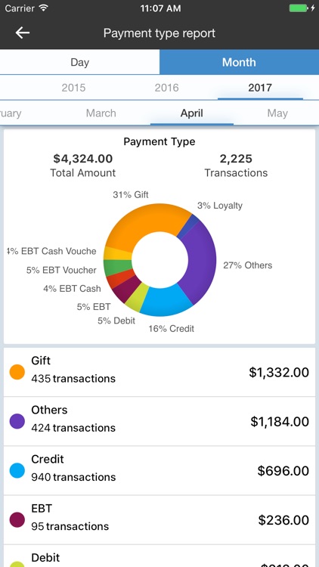Tap the purple Others donut slice
319x567 pixels.
[201, 260]
